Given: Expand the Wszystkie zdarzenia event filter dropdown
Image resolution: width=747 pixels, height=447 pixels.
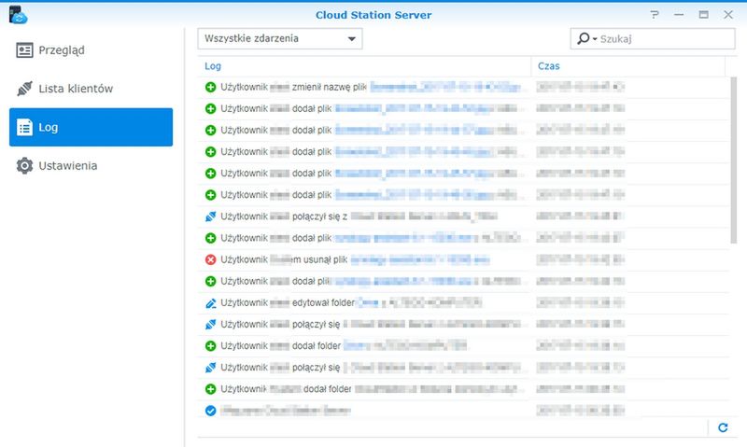Looking at the screenshot, I should coord(280,38).
